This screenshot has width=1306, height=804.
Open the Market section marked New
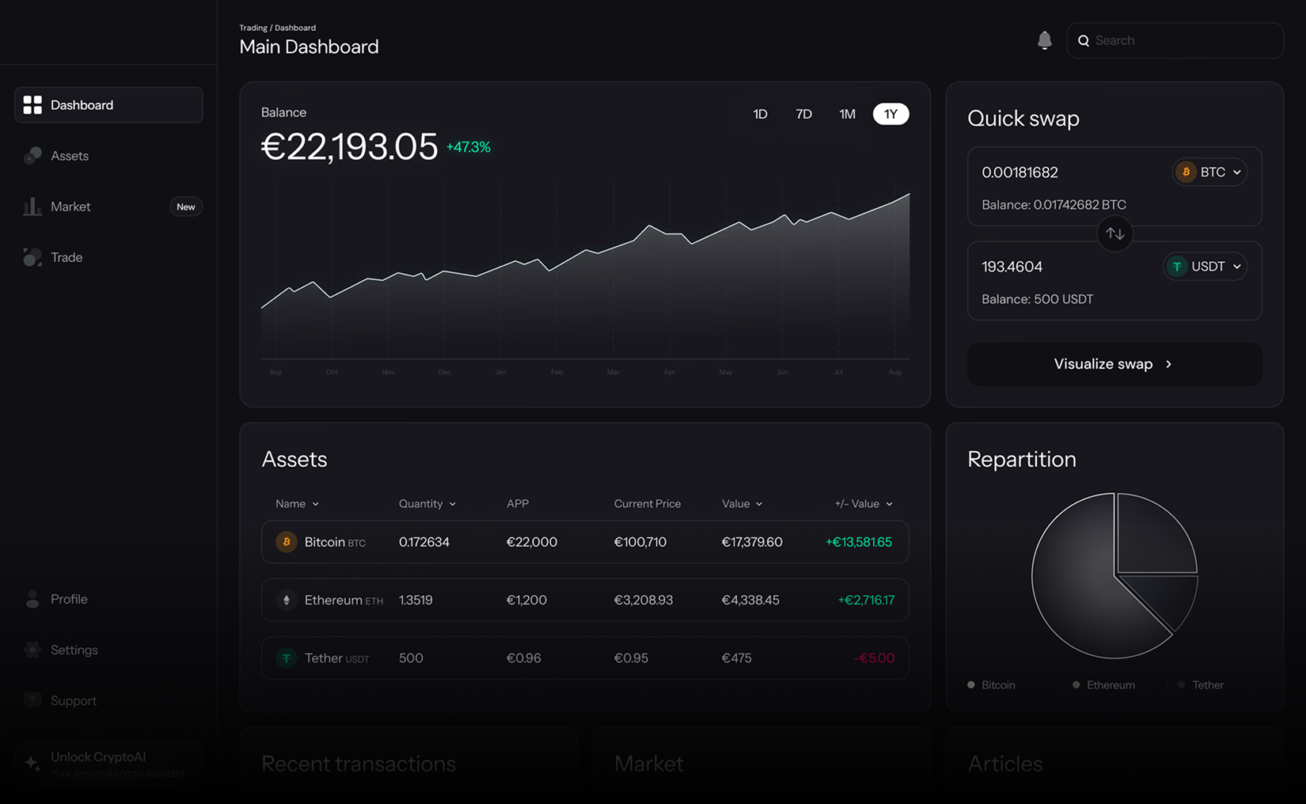[x=70, y=206]
